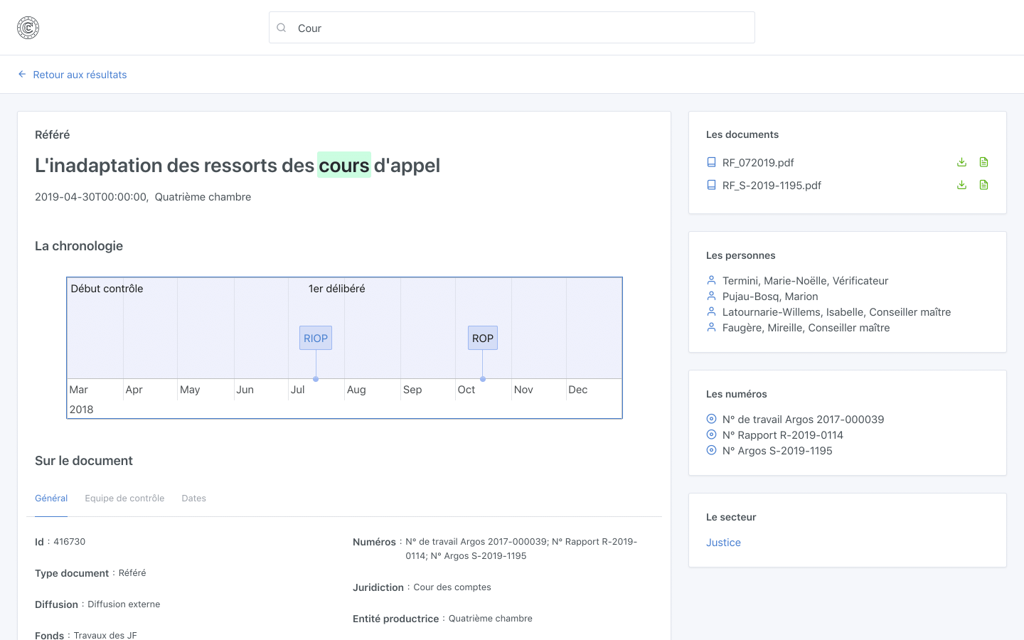The image size is (1024, 640).
Task: Click the book icon beside RF_072019.pdf
Action: [x=710, y=162]
